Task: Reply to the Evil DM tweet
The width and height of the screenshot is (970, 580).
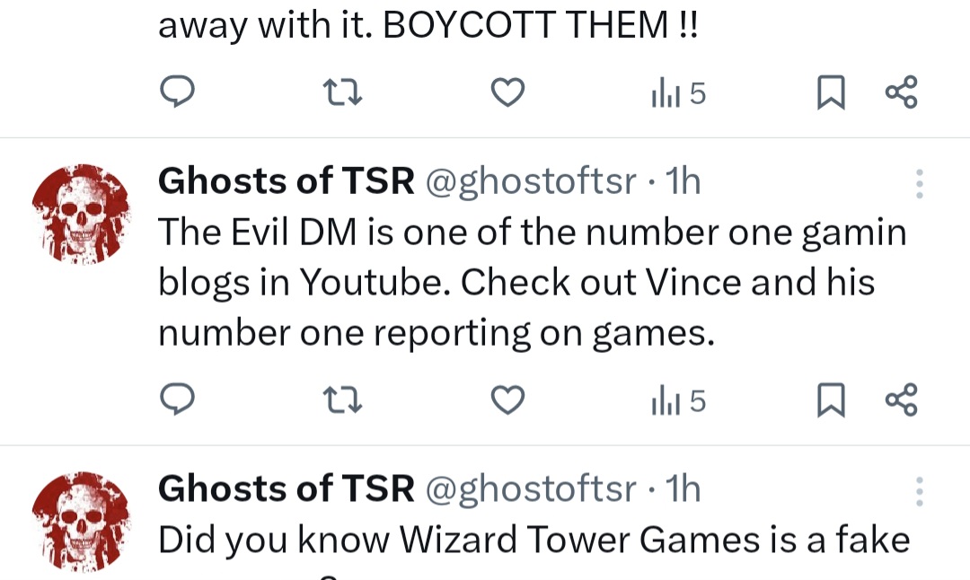Action: click(x=178, y=400)
